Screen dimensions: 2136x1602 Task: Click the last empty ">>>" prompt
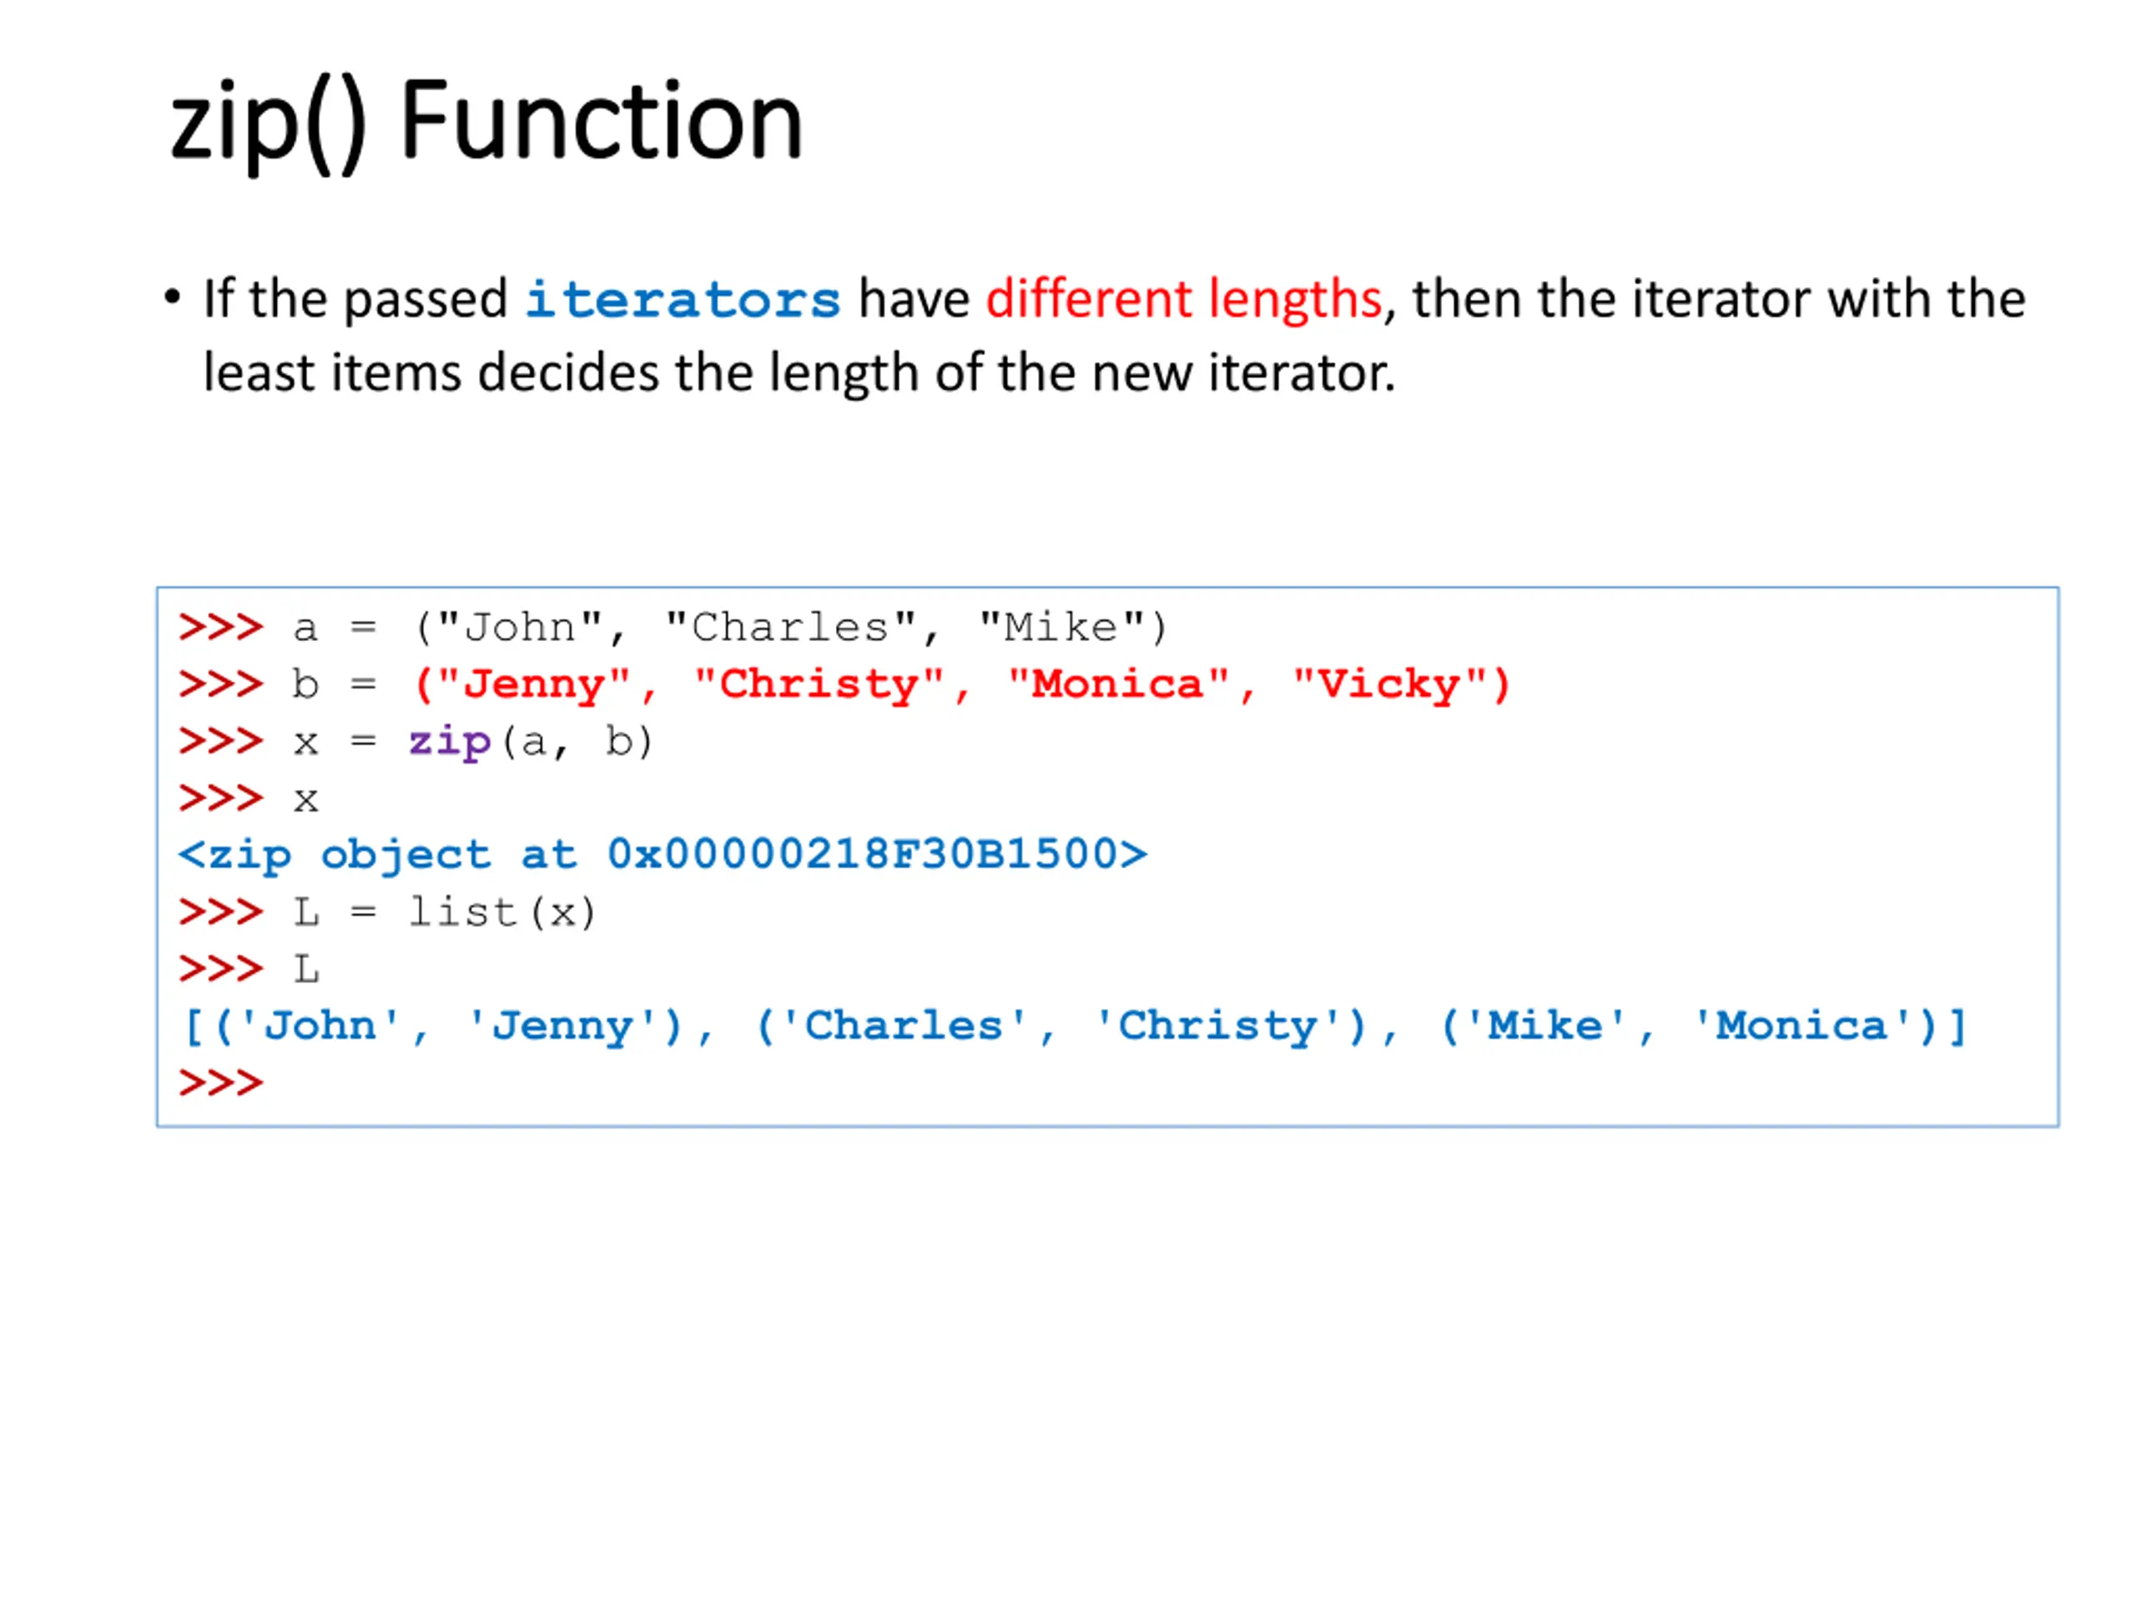220,1084
